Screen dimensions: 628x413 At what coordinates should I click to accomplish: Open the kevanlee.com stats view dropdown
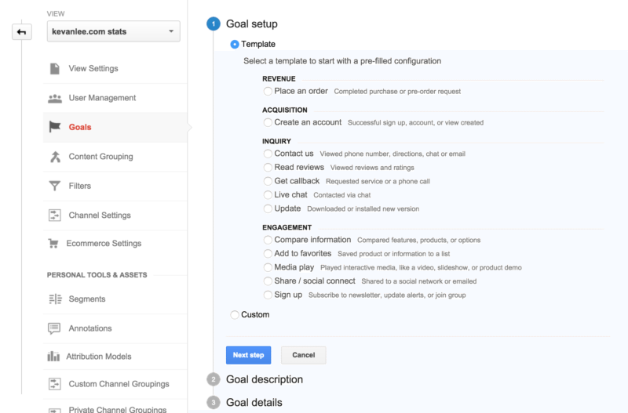(113, 31)
